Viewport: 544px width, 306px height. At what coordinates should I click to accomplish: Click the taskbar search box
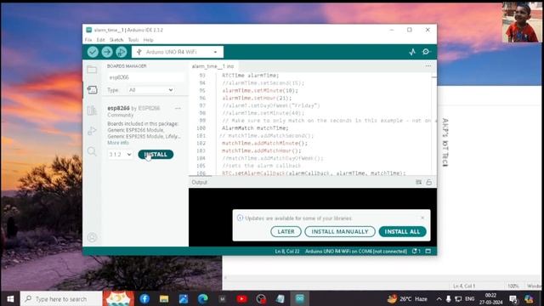pos(61,298)
